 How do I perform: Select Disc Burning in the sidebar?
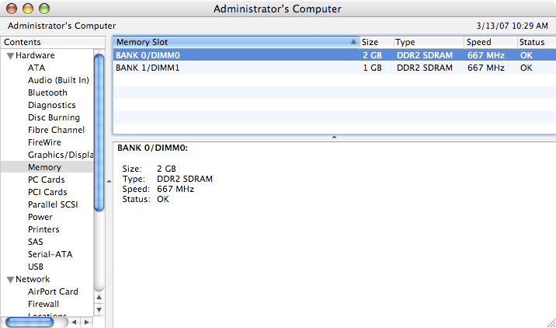(54, 117)
